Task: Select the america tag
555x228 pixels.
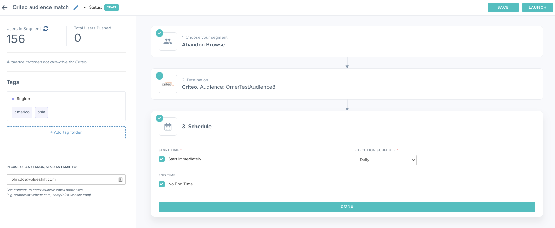Action: click(x=22, y=112)
